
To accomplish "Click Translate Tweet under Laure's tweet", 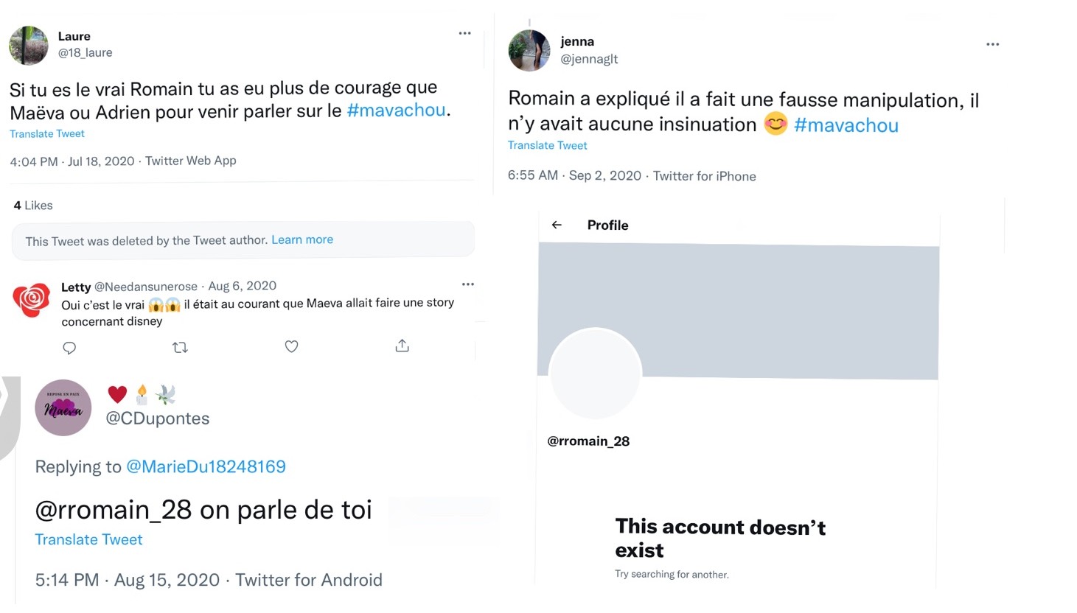I will click(47, 133).
